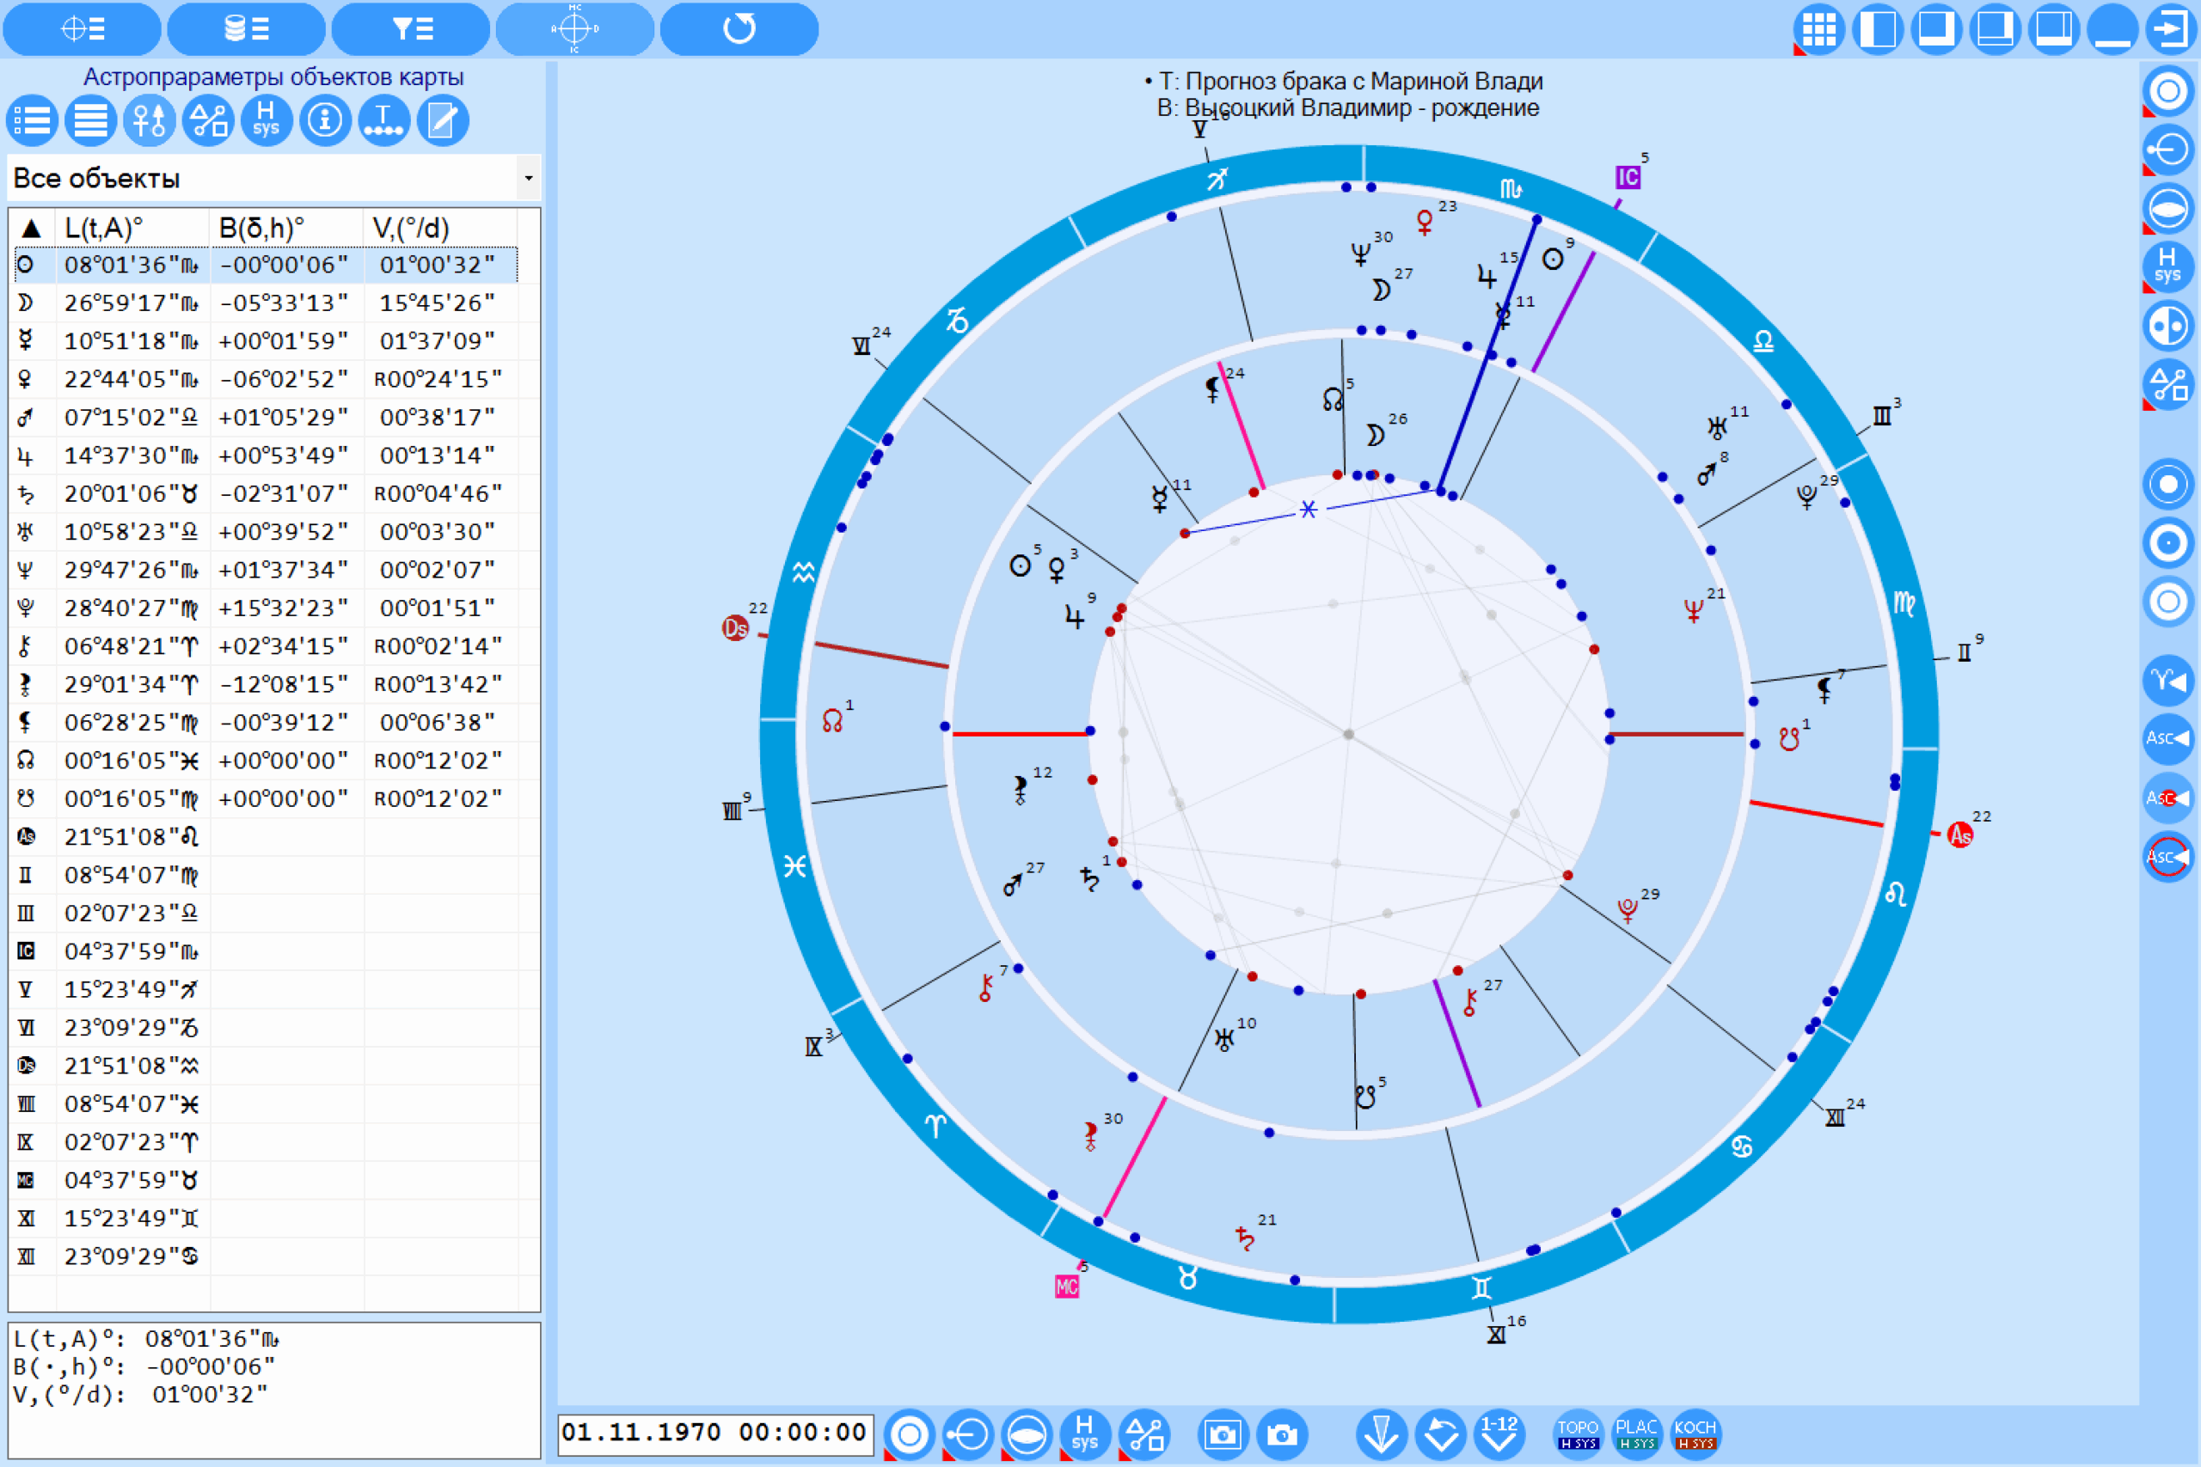Open the database list button in top toolbar
The height and width of the screenshot is (1467, 2201).
click(246, 28)
